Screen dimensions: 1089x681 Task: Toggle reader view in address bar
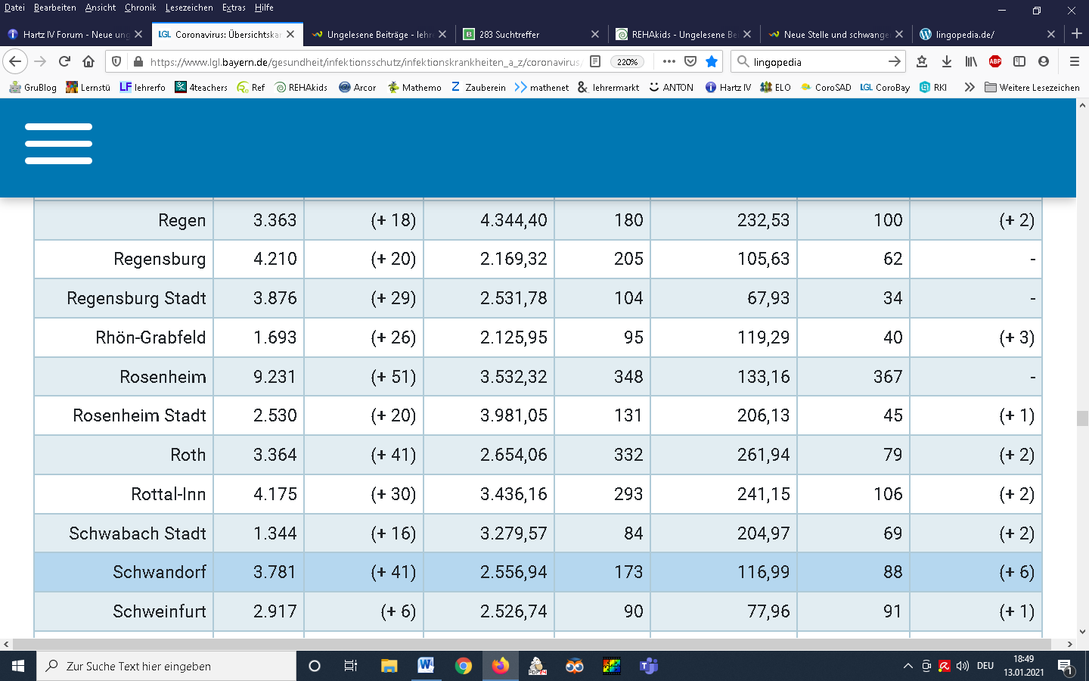pyautogui.click(x=595, y=61)
